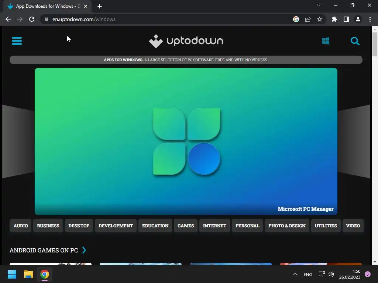Expand Android Games on PC chevron
The image size is (378, 283).
coord(84,250)
